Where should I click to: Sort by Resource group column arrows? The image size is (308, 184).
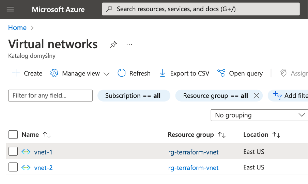(222, 135)
